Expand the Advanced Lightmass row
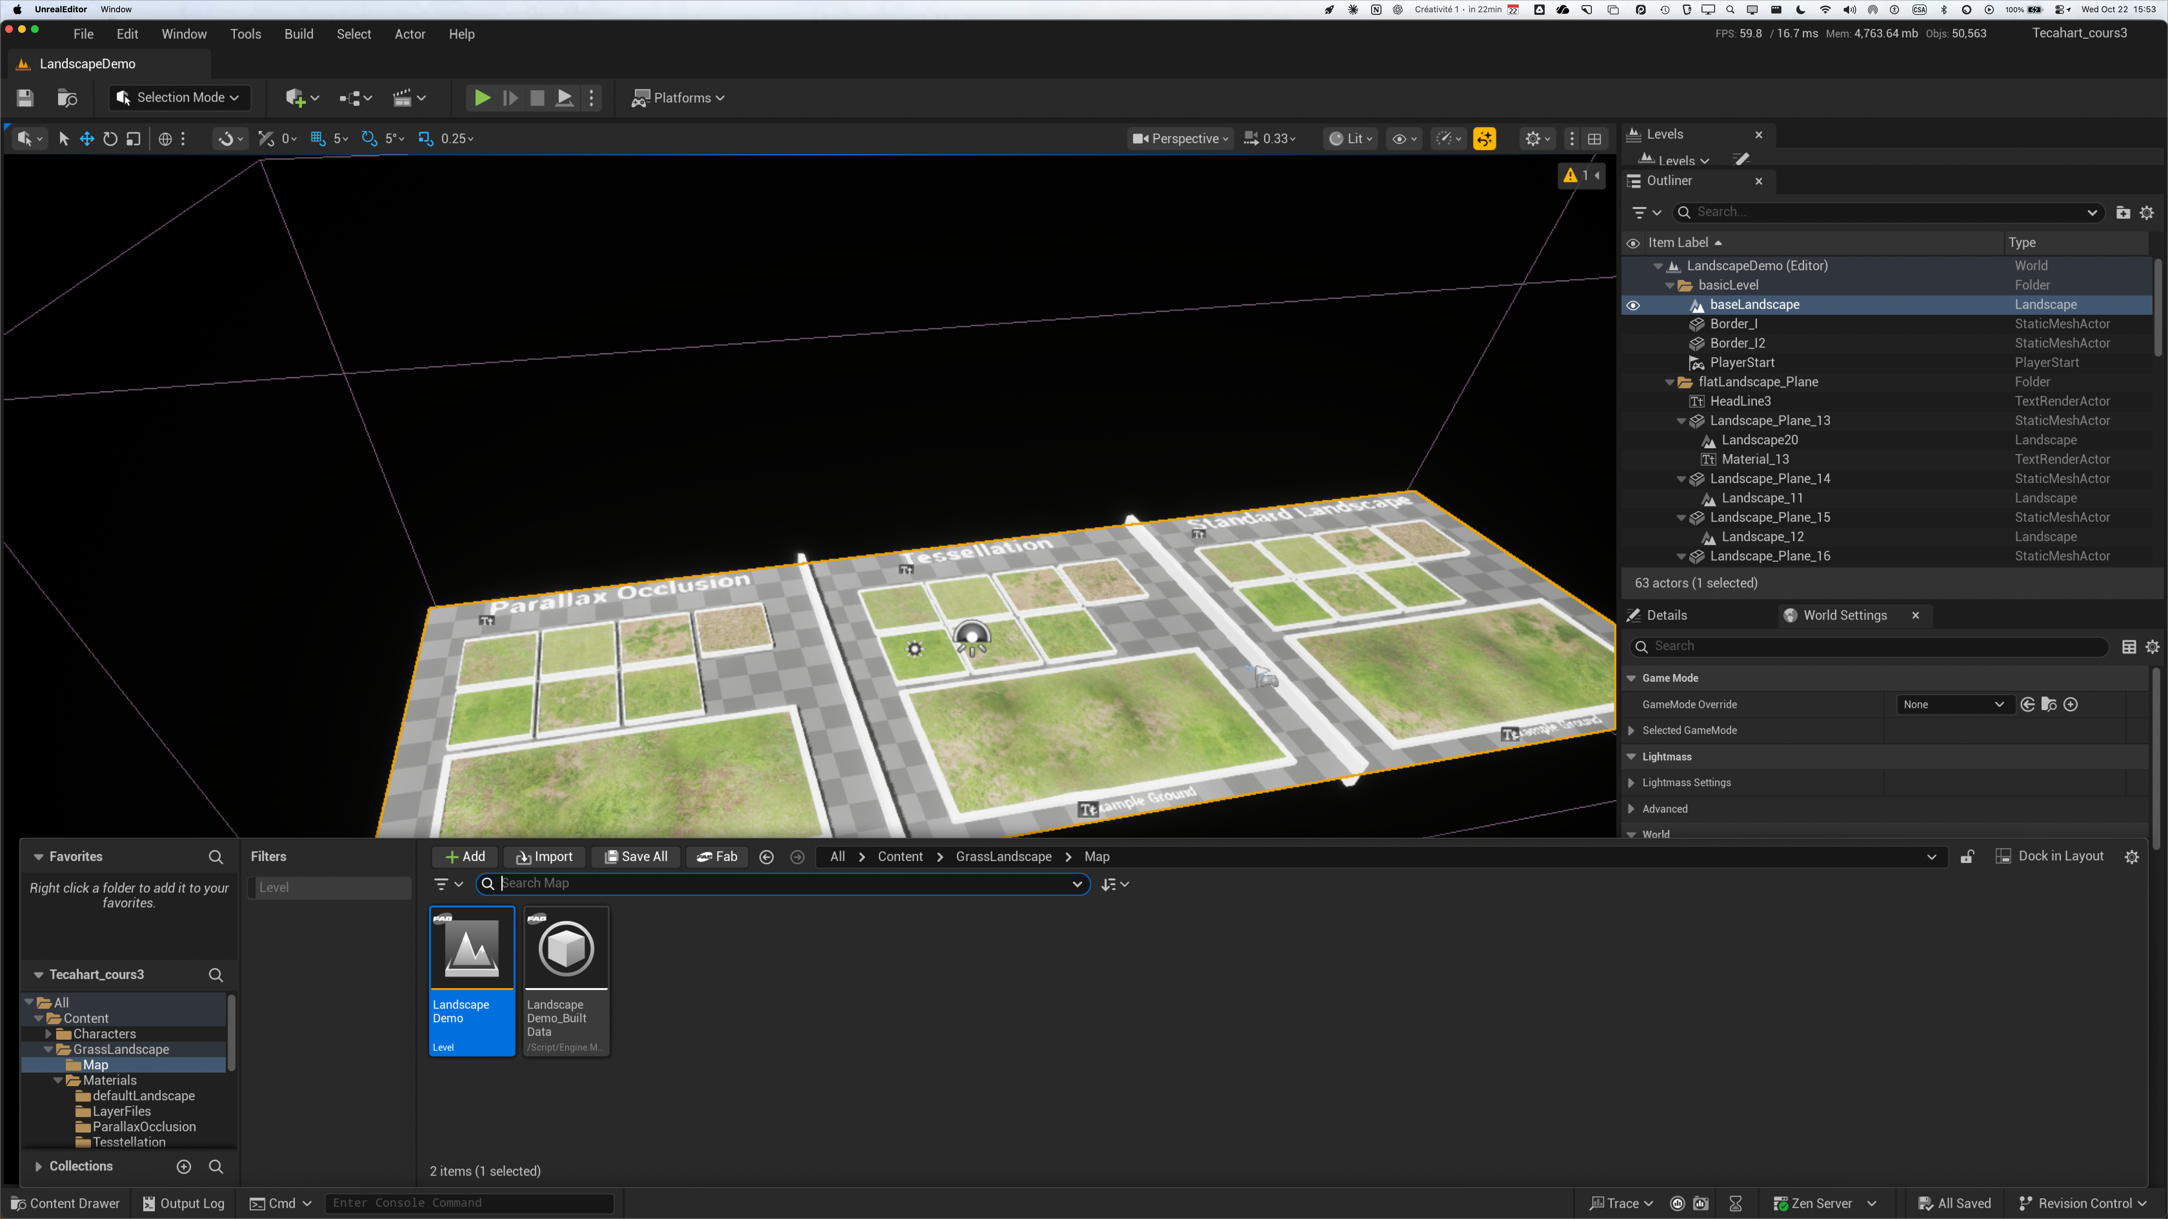Viewport: 2168px width, 1219px height. click(x=1631, y=809)
